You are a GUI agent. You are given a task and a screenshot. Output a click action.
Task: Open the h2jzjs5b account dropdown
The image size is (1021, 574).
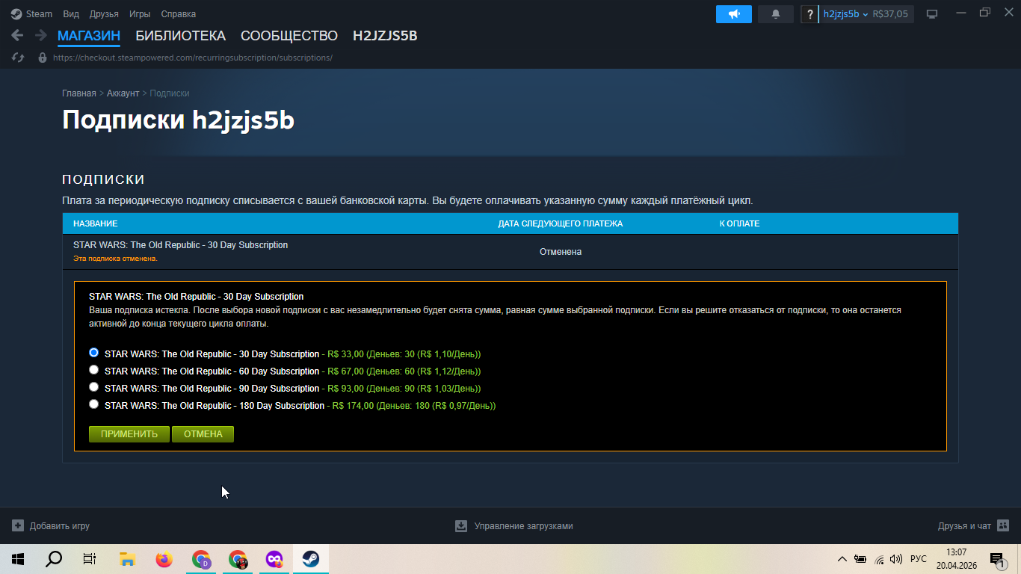point(845,14)
